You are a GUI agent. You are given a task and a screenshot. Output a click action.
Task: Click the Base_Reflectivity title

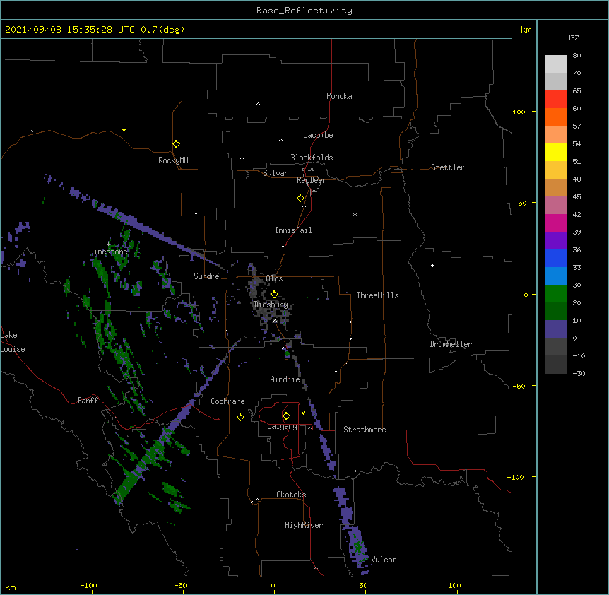[x=304, y=11]
